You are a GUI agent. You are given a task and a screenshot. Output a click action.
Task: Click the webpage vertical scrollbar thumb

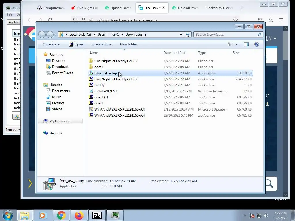point(285,46)
